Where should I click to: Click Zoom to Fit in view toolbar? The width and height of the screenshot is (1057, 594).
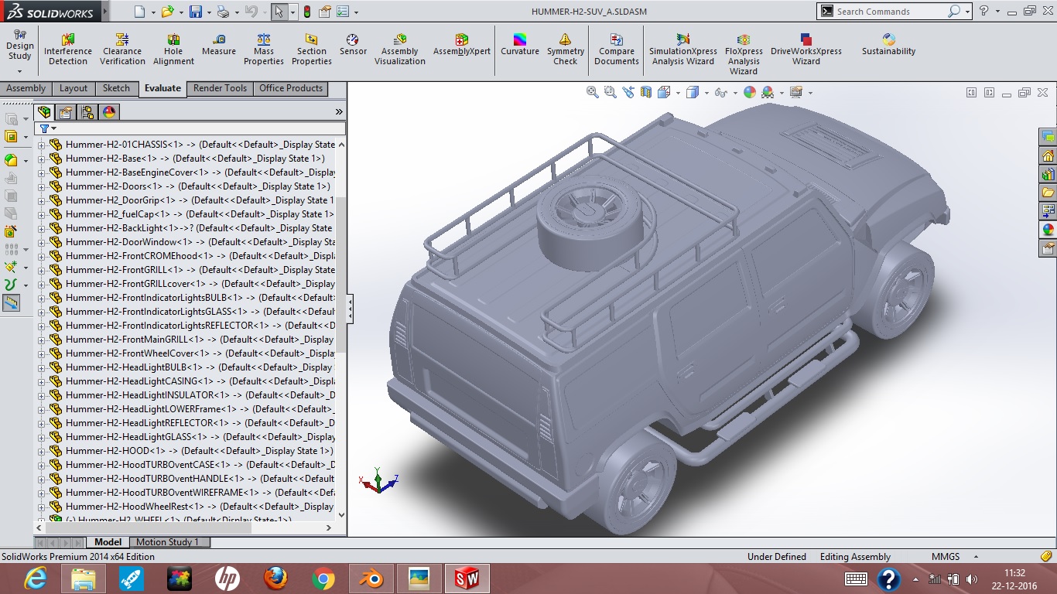coord(593,92)
